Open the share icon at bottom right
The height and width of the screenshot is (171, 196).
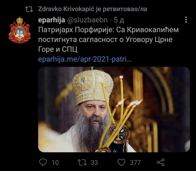(x=161, y=162)
